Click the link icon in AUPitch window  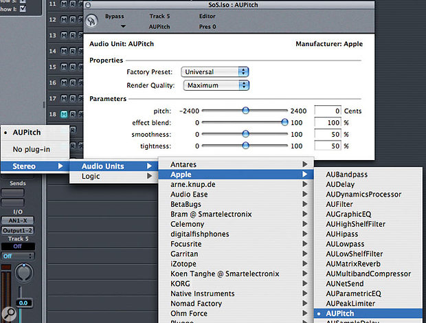click(91, 21)
